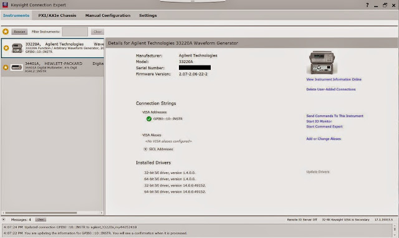Click the Filter Instruments input field
Viewport: 399px width, 238px height.
tap(75, 32)
